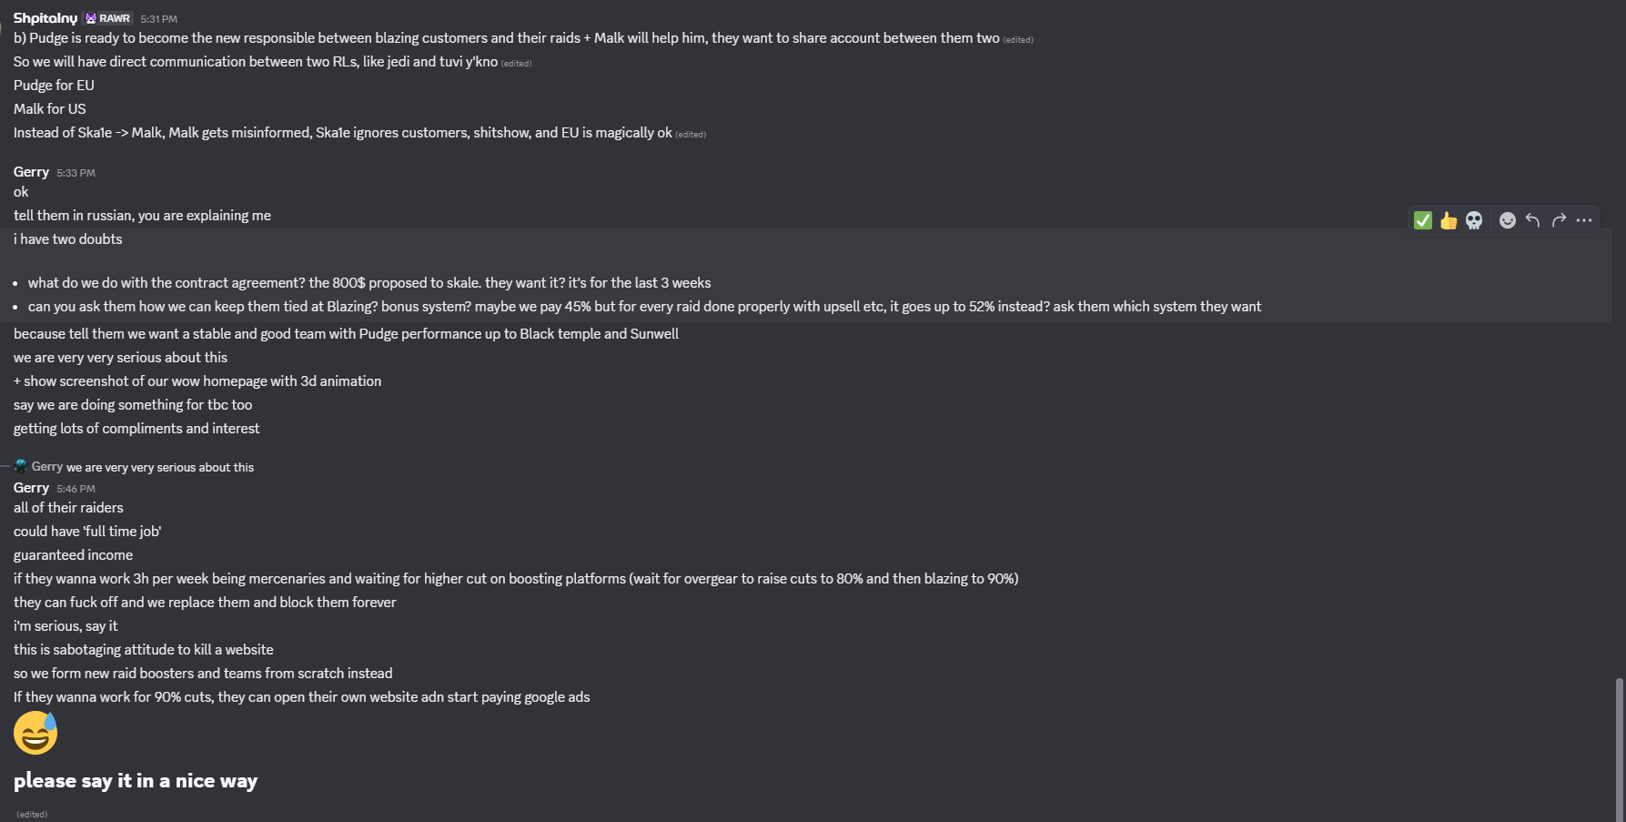Click the 5:33 PM message timestamp

76,173
